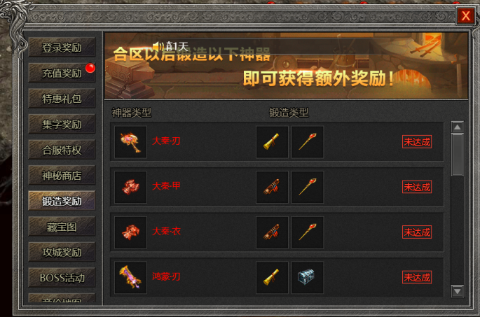Click the 大秦·刃 weapon icon
This screenshot has width=480, height=317.
(x=131, y=142)
